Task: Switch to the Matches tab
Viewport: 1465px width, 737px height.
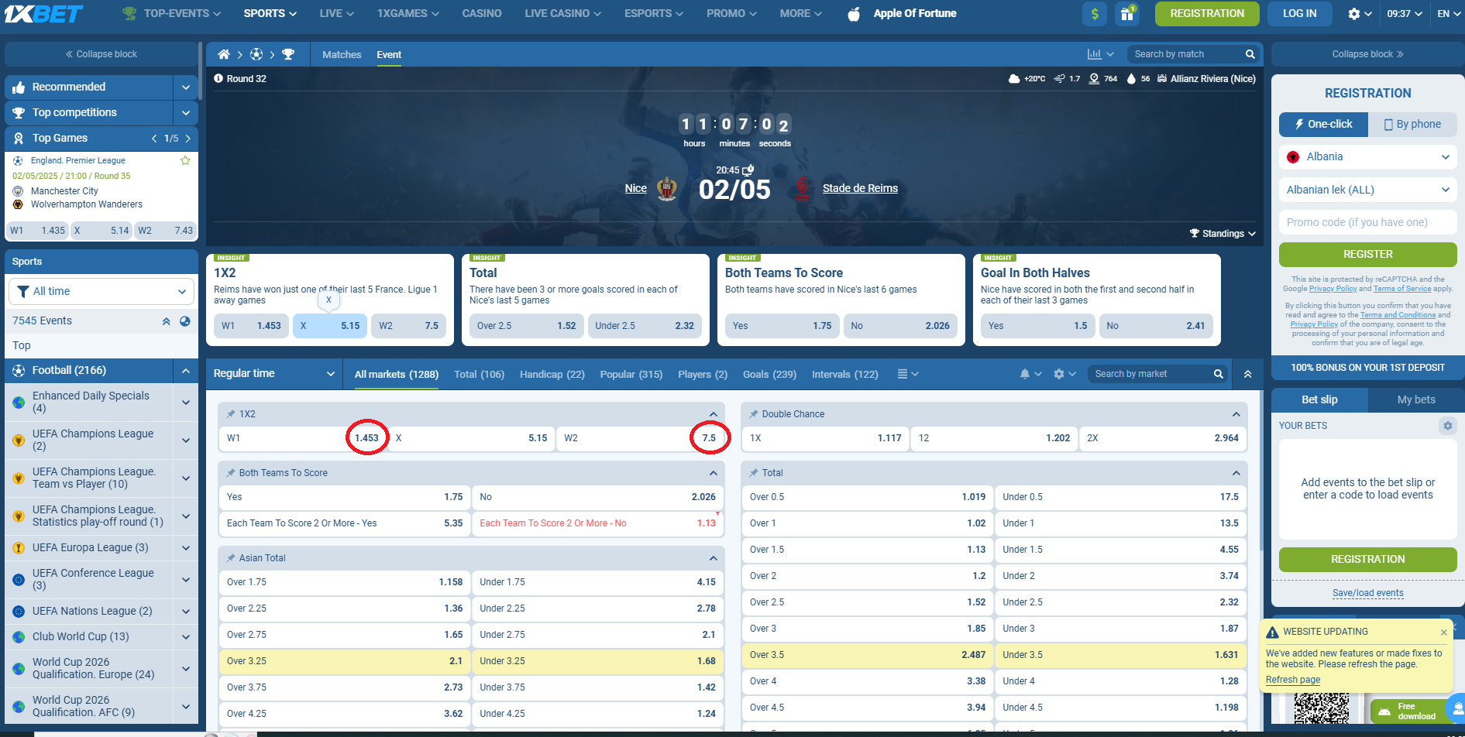Action: pos(342,55)
